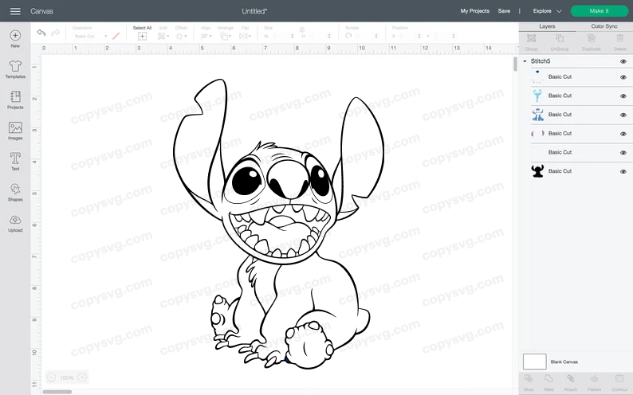633x395 pixels.
Task: Click the Delete trash icon
Action: click(x=620, y=38)
